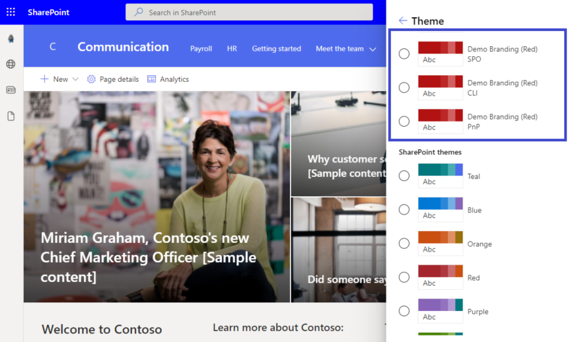The image size is (574, 342).
Task: Open the app launcher waffle icon
Action: point(11,12)
